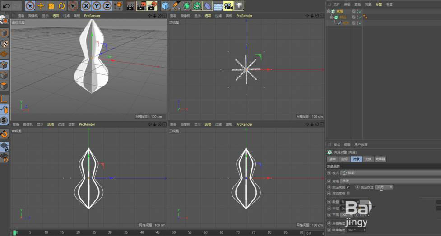The image size is (441, 236).
Task: Click the Camera object icon
Action: pos(228,6)
